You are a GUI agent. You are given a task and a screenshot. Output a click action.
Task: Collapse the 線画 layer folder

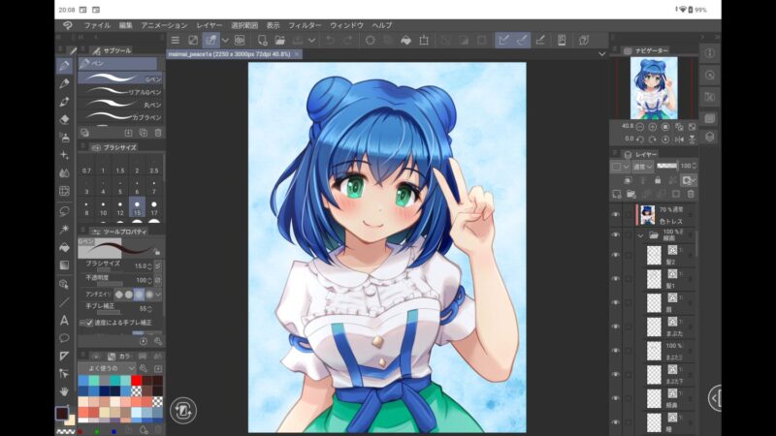(640, 235)
